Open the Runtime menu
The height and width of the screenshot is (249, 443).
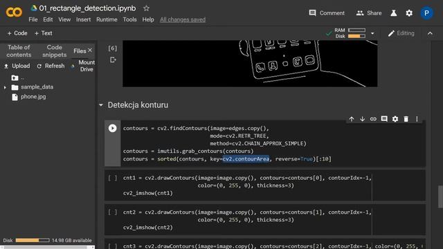click(107, 19)
